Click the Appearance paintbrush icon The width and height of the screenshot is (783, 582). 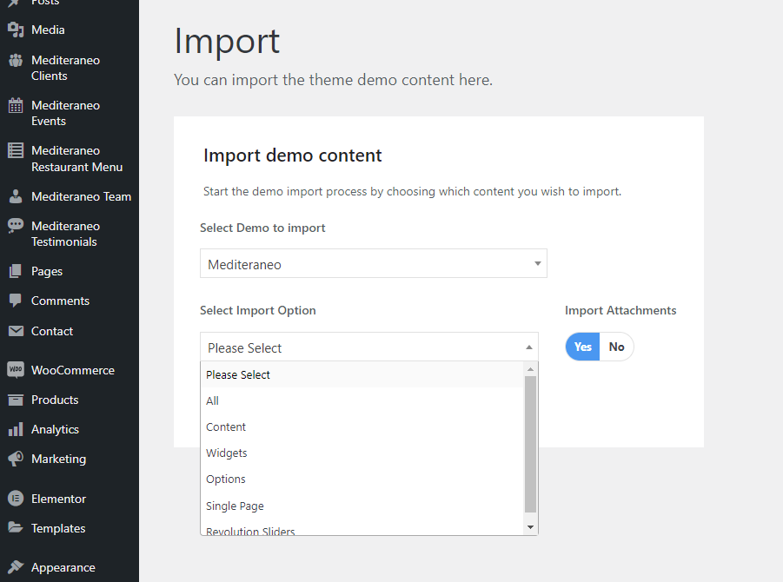(16, 567)
